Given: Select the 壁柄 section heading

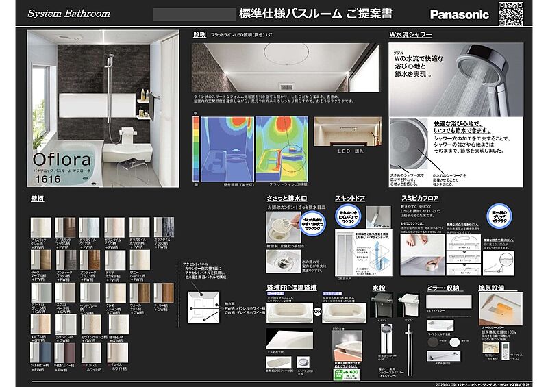Looking at the screenshot, I should [38, 199].
